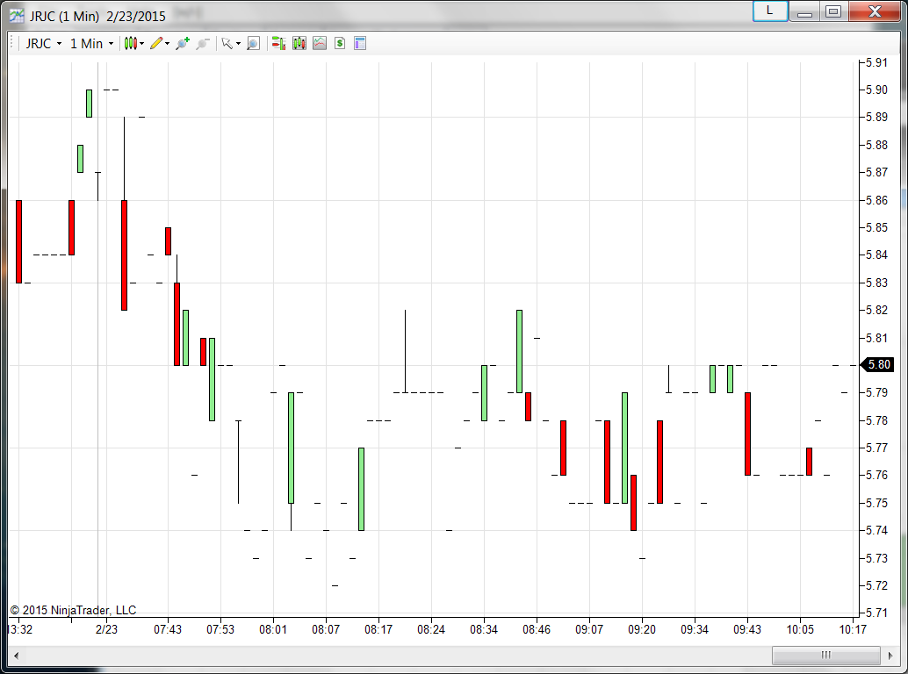Close the JRJC chart window
The width and height of the screenshot is (908, 674).
point(875,11)
